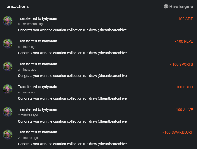197x149 pixels.
Task: Click the avatar in the SWAP.BLURT transaction
Action: coord(8,134)
